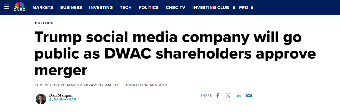340x112 pixels.
Task: Open the Business menu
Action: coord(71,8)
